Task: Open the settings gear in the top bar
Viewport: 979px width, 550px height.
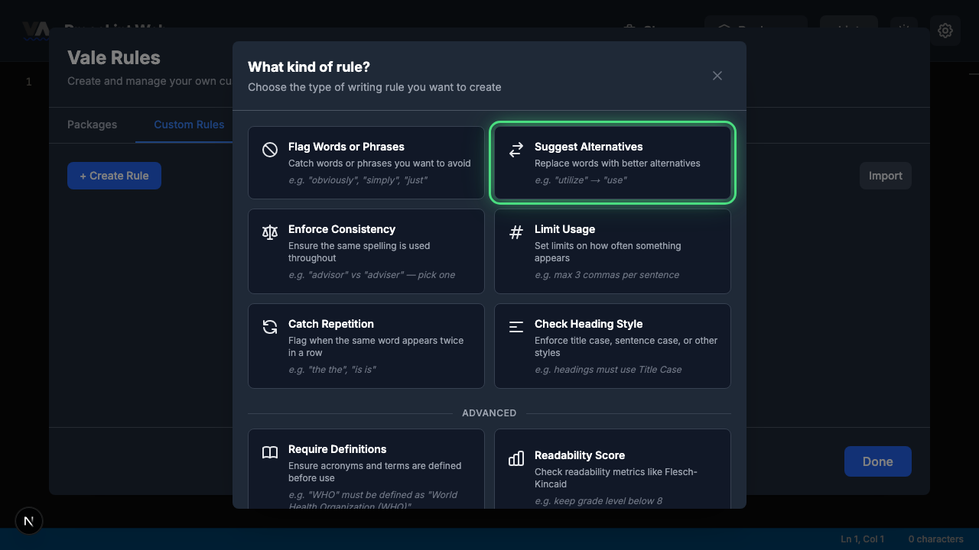Action: pos(945,31)
